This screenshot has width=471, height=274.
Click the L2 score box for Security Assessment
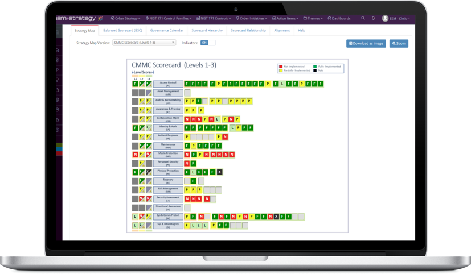point(142,199)
